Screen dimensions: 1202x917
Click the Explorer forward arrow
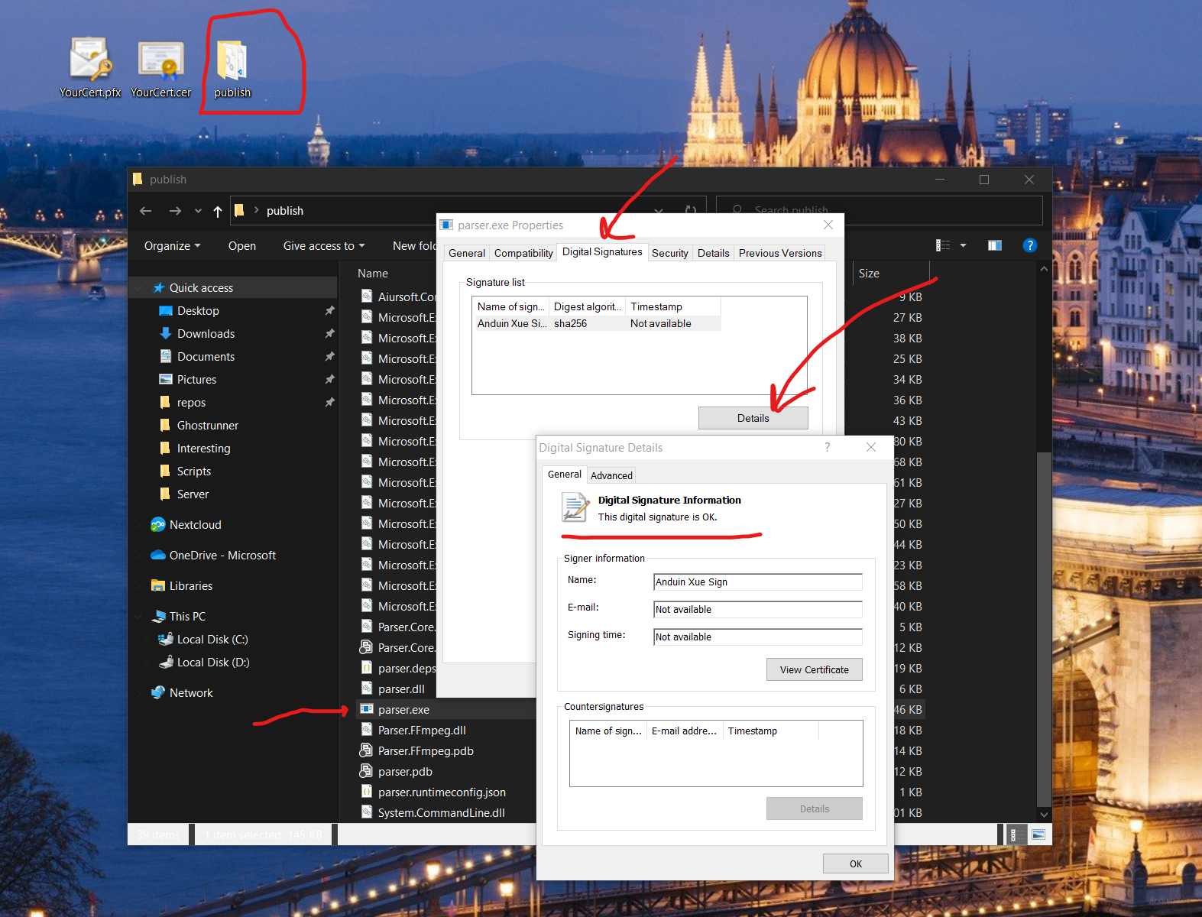[175, 211]
